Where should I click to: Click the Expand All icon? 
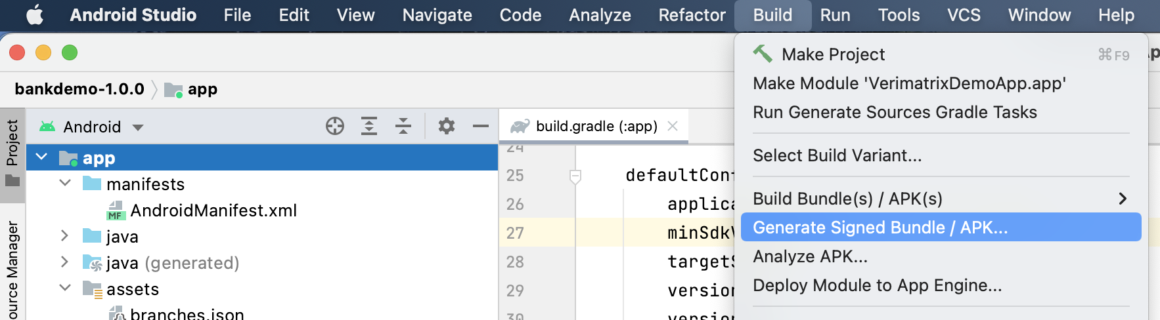pyautogui.click(x=369, y=126)
